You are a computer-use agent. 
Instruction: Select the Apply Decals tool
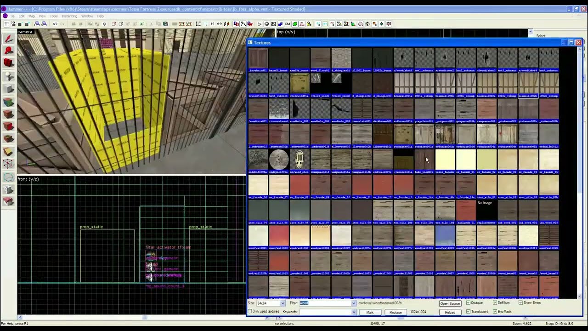[x=8, y=126]
